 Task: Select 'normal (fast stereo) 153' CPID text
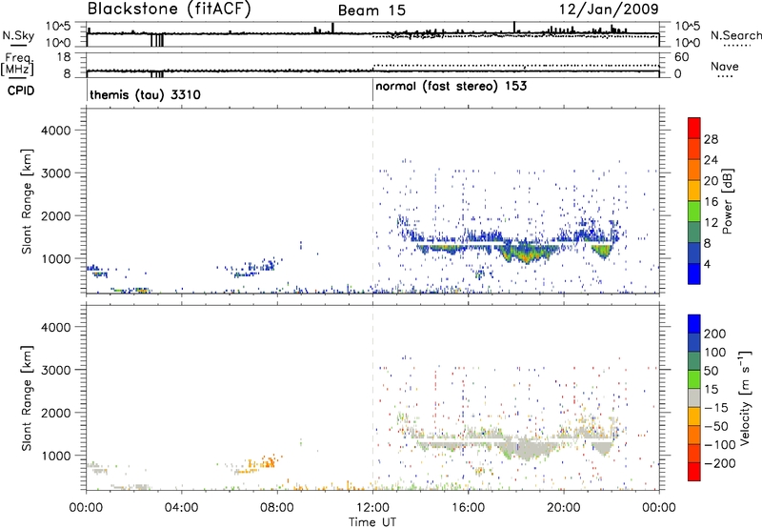pyautogui.click(x=451, y=86)
